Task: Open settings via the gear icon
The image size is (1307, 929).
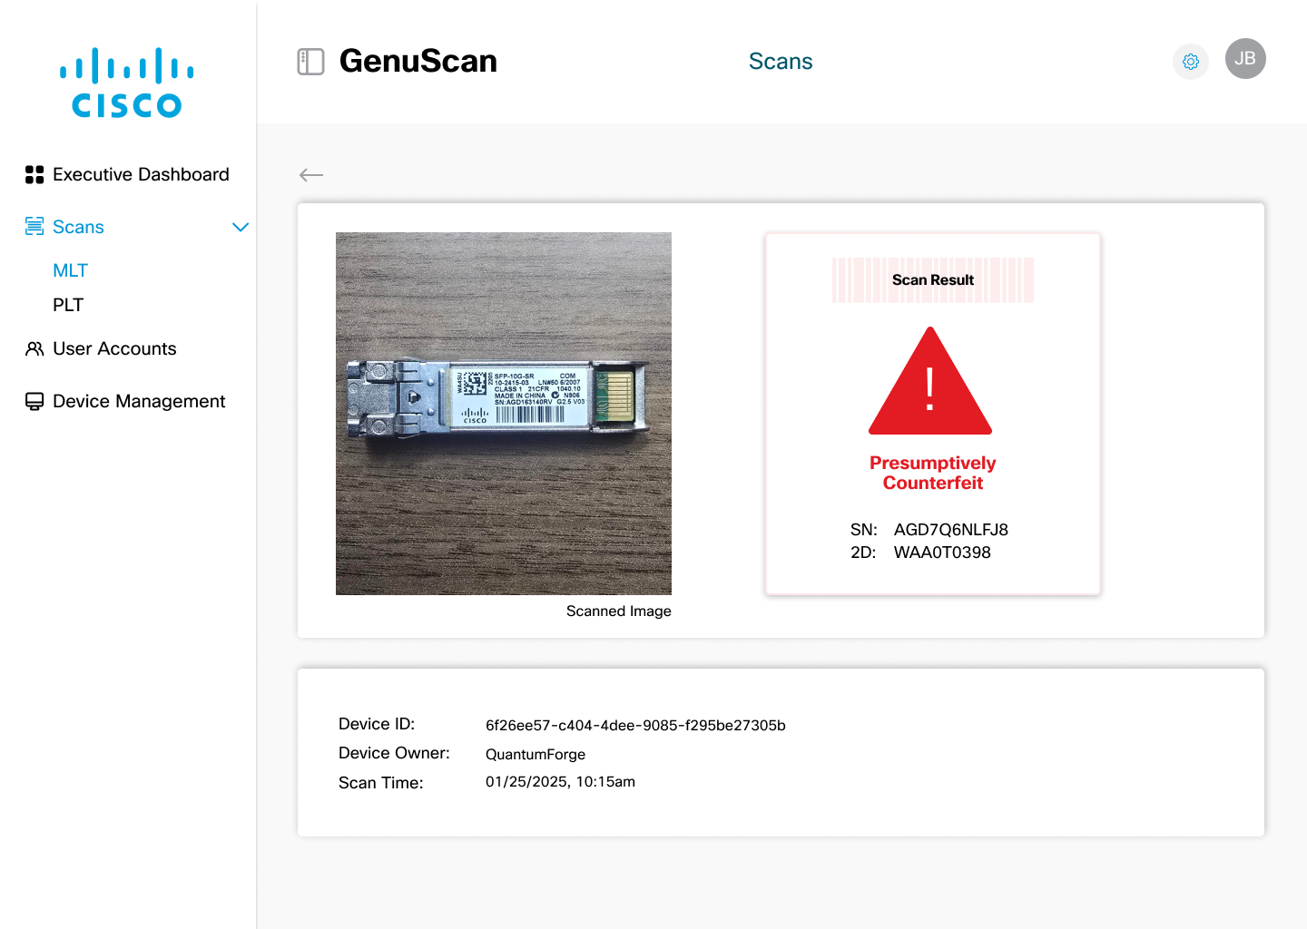Action: click(x=1191, y=62)
